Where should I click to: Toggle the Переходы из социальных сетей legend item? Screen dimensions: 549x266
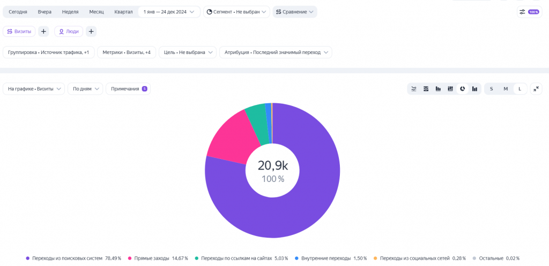click(x=420, y=259)
